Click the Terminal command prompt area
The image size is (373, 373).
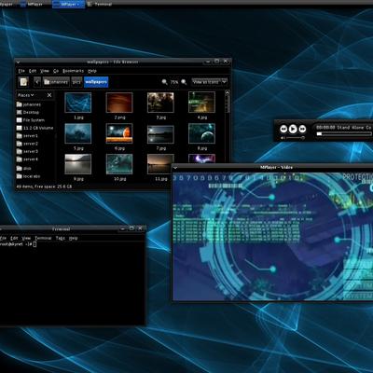pos(72,283)
